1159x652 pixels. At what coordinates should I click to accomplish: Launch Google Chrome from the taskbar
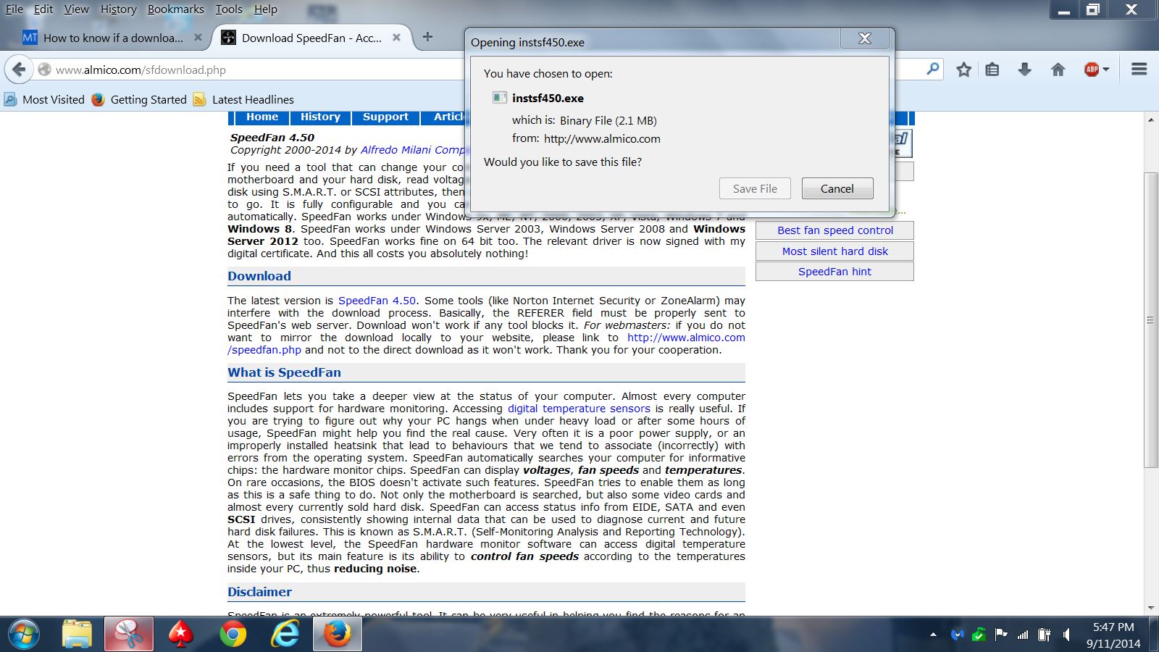coord(233,635)
